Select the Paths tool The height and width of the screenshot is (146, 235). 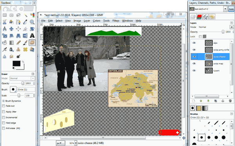point(18,22)
